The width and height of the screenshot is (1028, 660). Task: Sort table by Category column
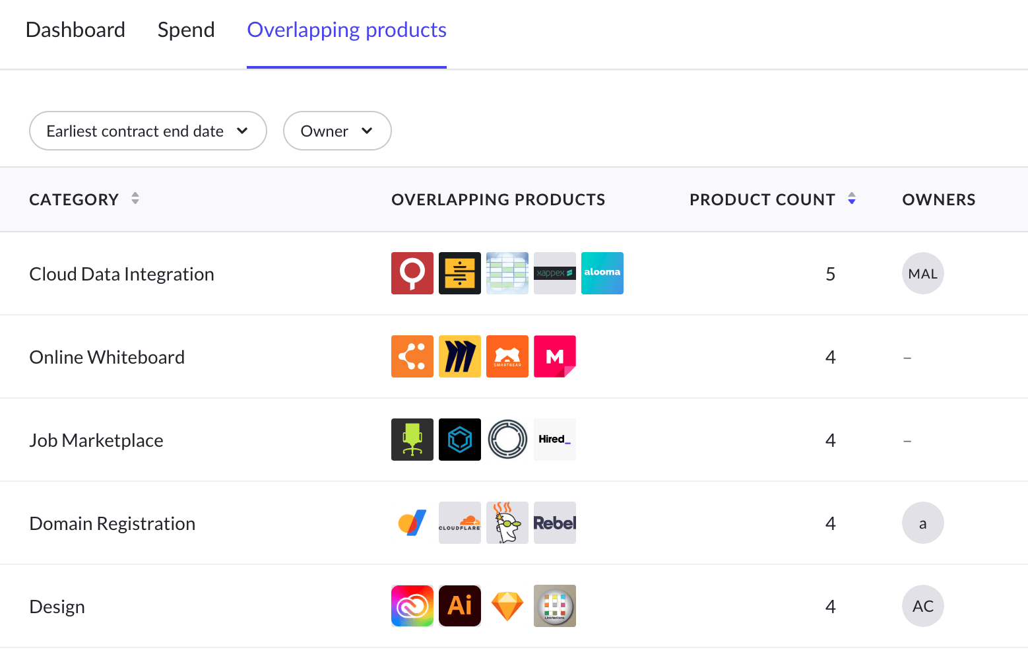tap(135, 199)
